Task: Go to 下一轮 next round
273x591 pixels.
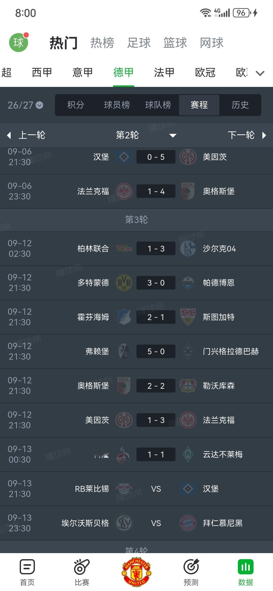Action: [247, 135]
